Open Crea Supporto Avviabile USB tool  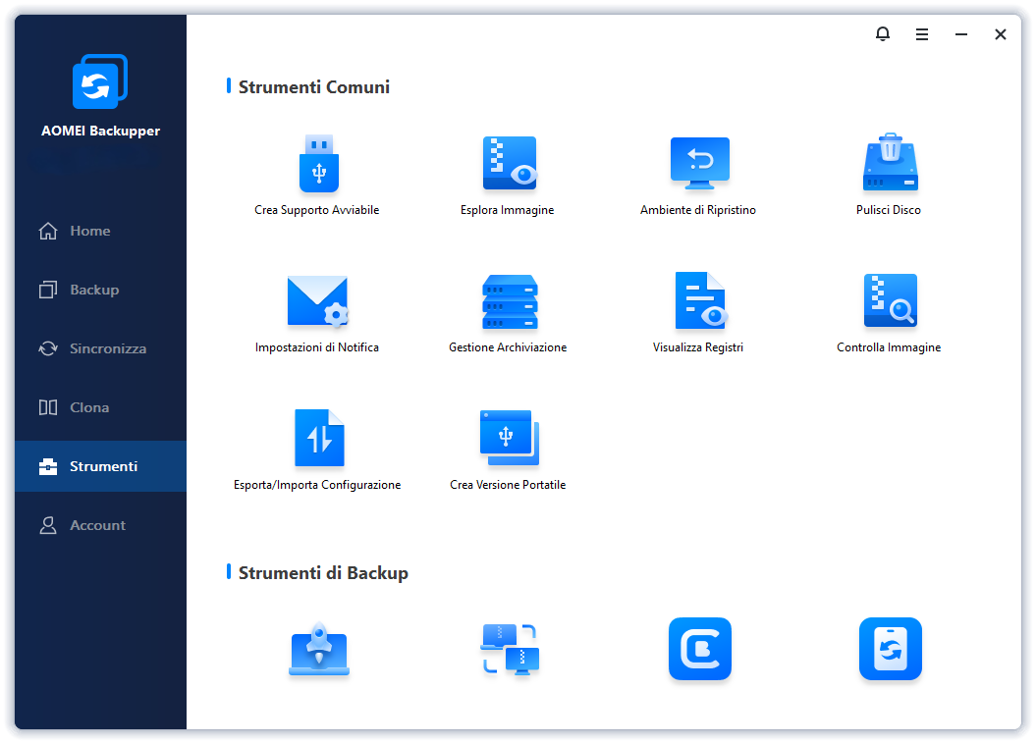(318, 164)
